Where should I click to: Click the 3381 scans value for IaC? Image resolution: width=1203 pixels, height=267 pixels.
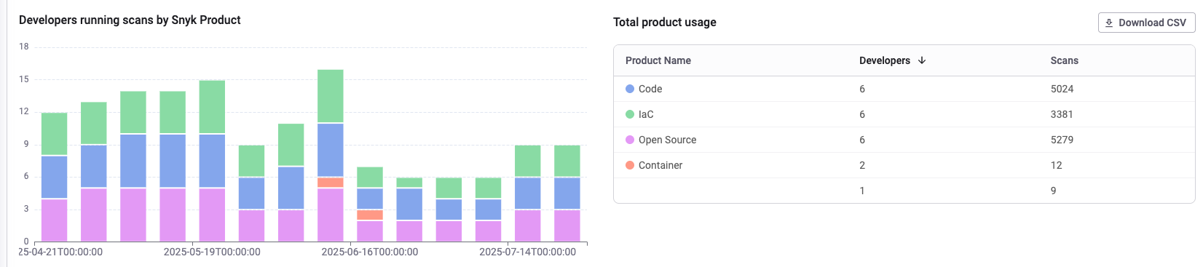[x=1062, y=114]
